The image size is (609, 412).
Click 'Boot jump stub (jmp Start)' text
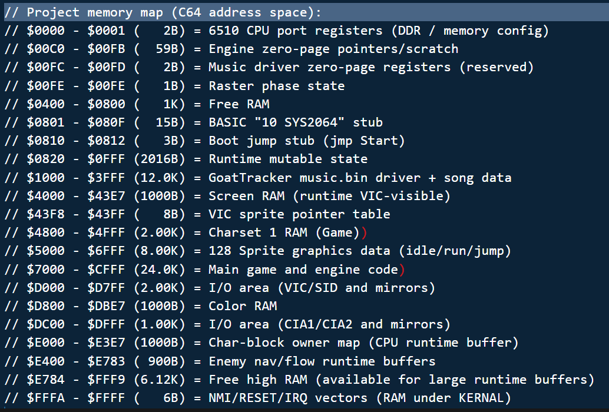coord(307,141)
